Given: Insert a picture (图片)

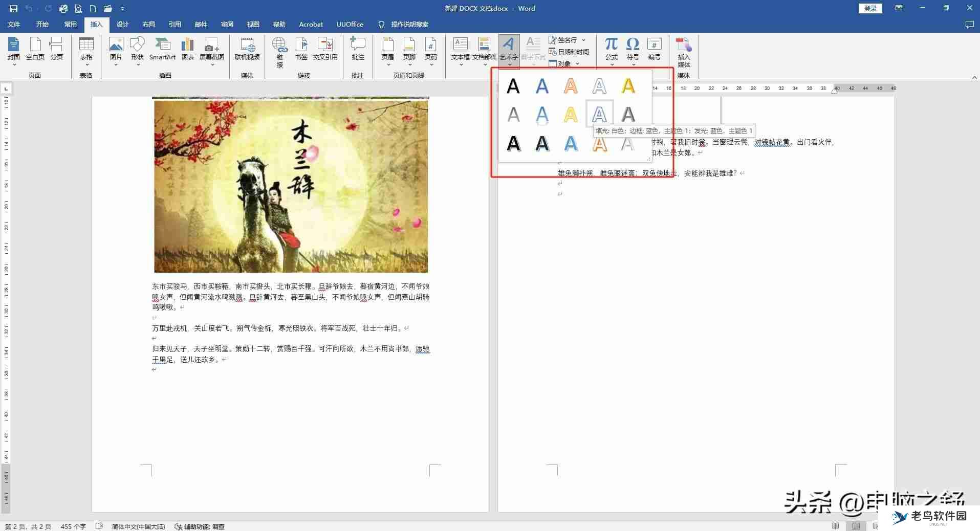Looking at the screenshot, I should click(116, 52).
